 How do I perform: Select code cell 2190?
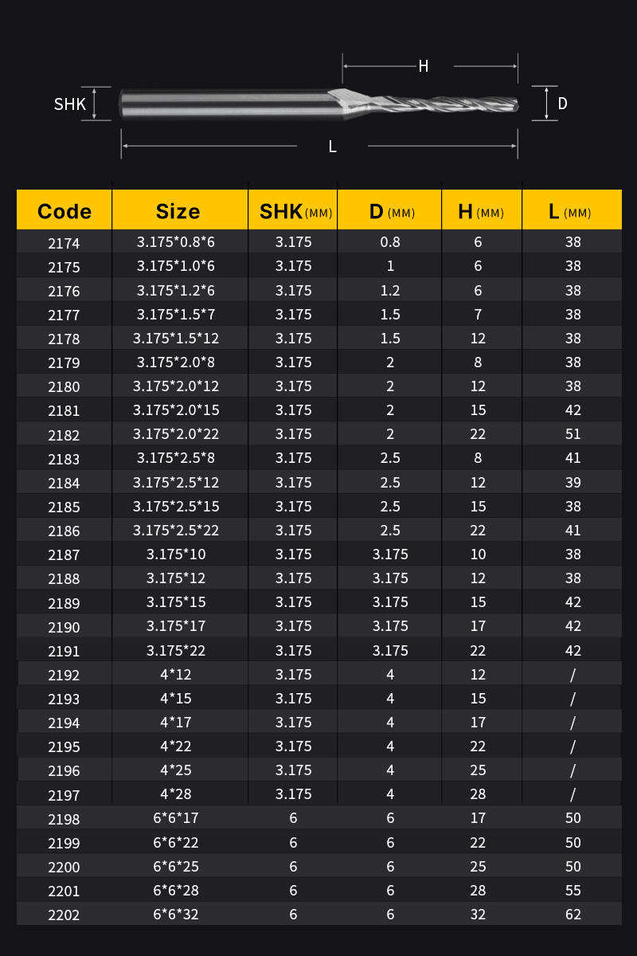[x=64, y=627]
